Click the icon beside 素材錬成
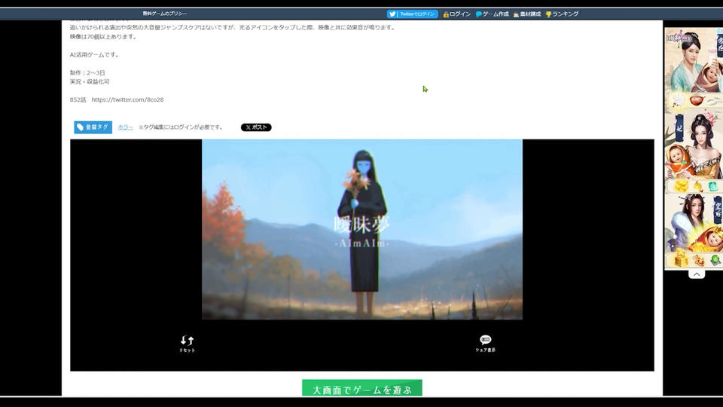 coord(516,14)
